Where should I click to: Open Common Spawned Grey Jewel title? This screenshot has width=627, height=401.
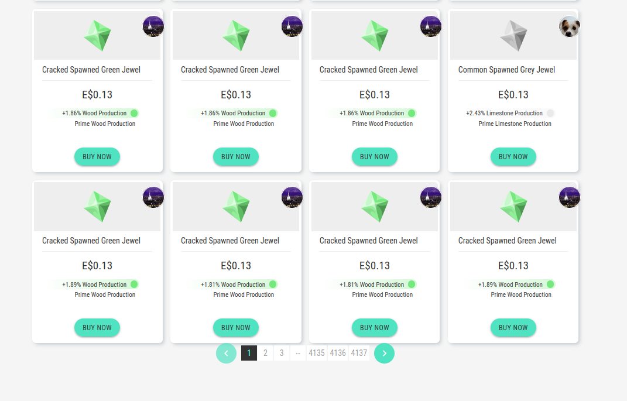coord(506,70)
